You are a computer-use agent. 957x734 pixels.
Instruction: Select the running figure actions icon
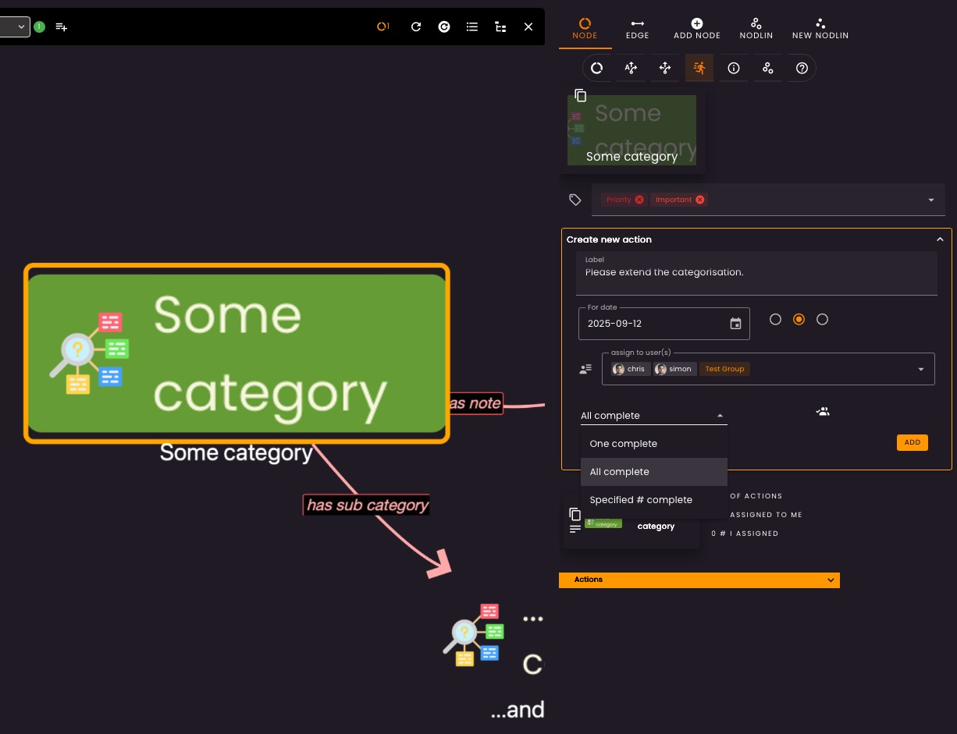(699, 68)
